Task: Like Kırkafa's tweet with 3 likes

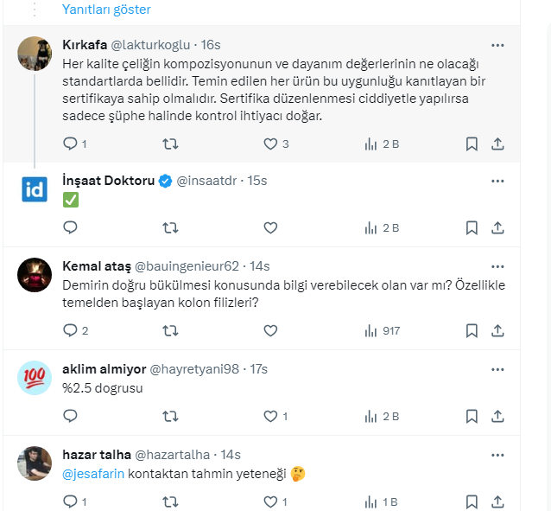Action: 270,144
